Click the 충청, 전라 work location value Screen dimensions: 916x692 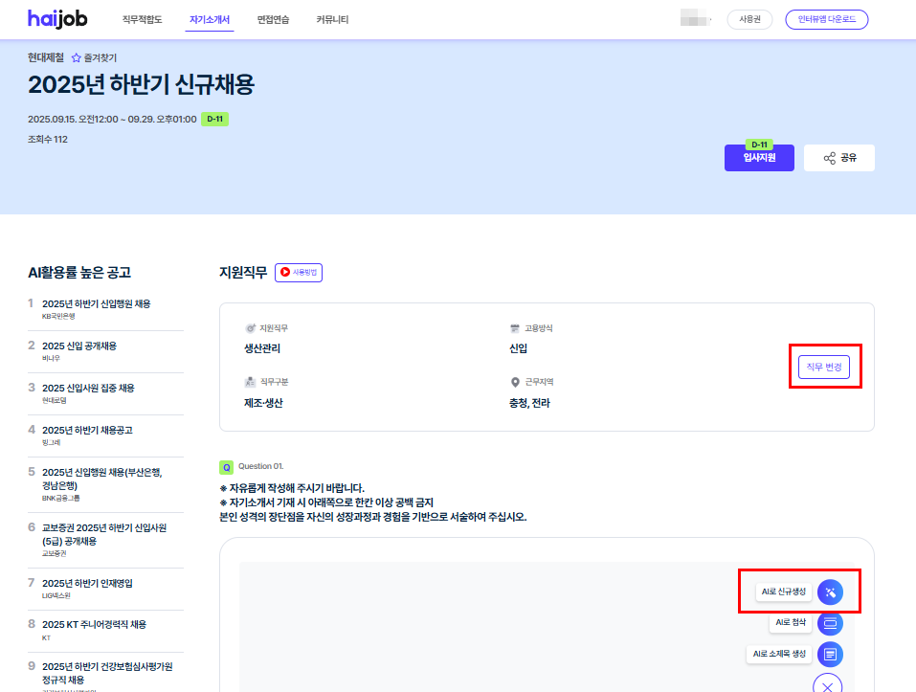coord(530,403)
